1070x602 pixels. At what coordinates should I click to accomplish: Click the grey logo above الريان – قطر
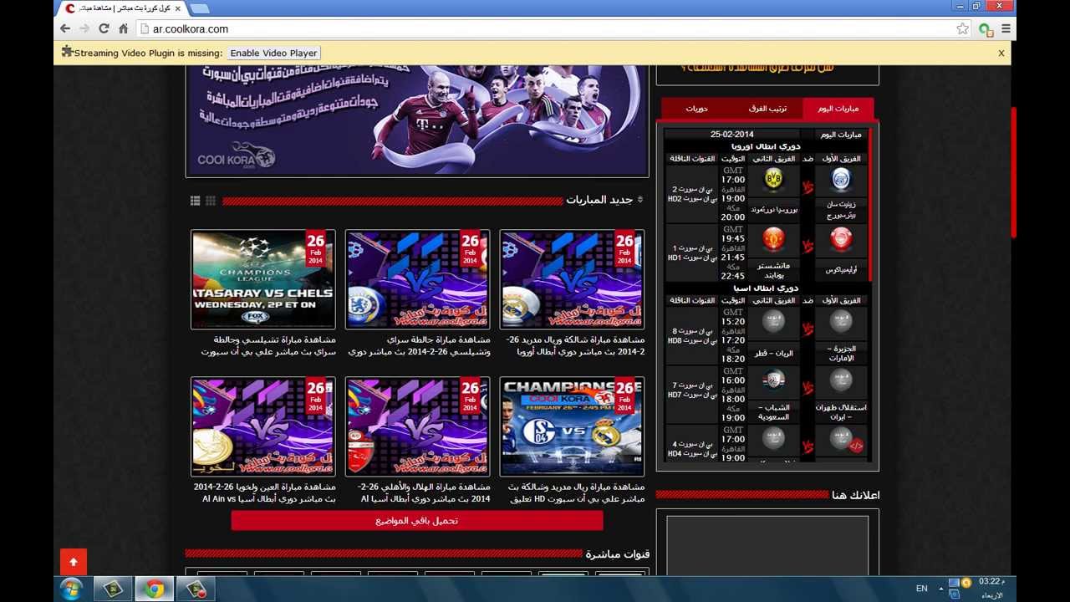774,320
